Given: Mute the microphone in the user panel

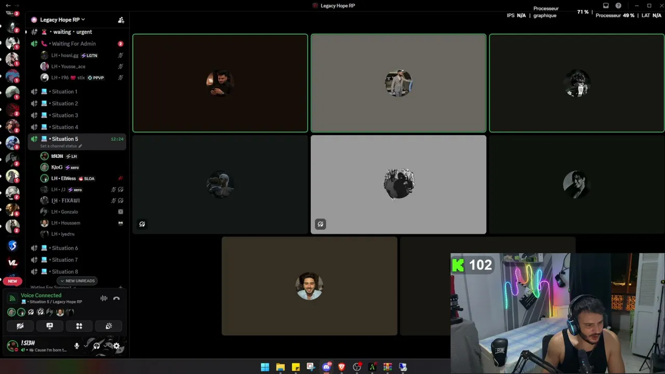Looking at the screenshot, I should tap(77, 346).
